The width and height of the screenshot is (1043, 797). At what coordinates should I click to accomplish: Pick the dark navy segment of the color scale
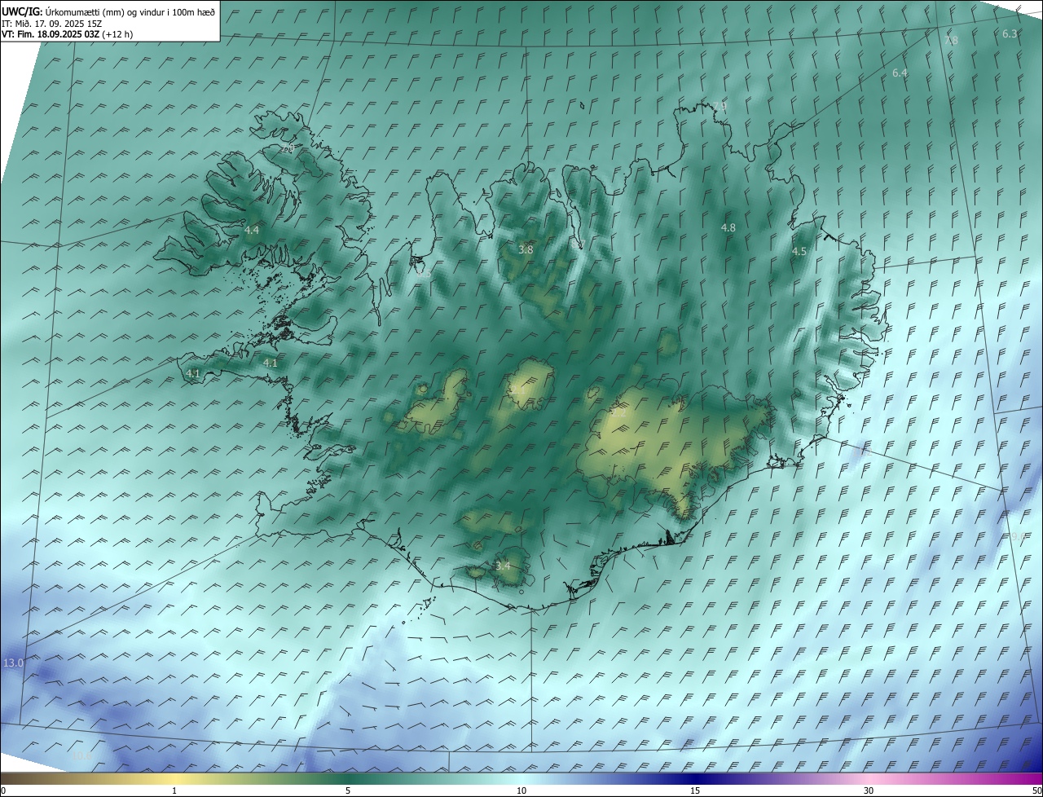[695, 778]
